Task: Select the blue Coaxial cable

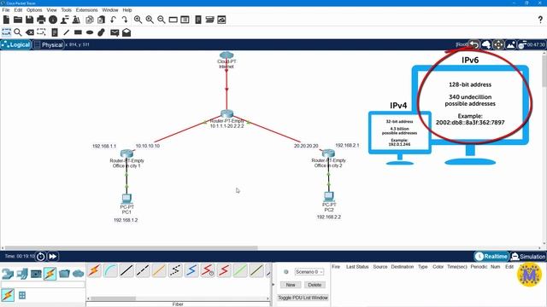Action: point(191,270)
